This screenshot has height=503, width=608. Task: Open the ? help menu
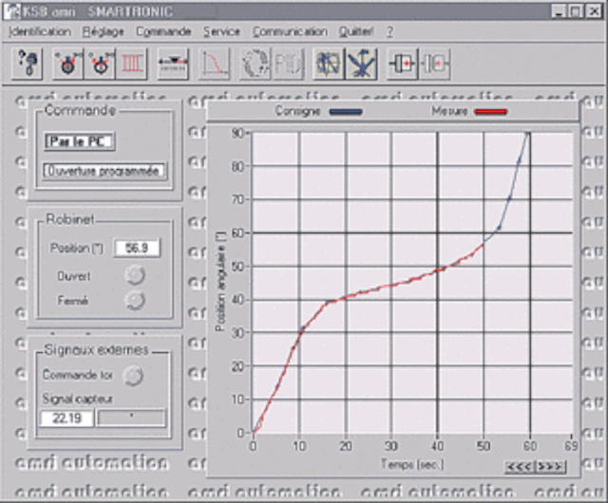389,31
